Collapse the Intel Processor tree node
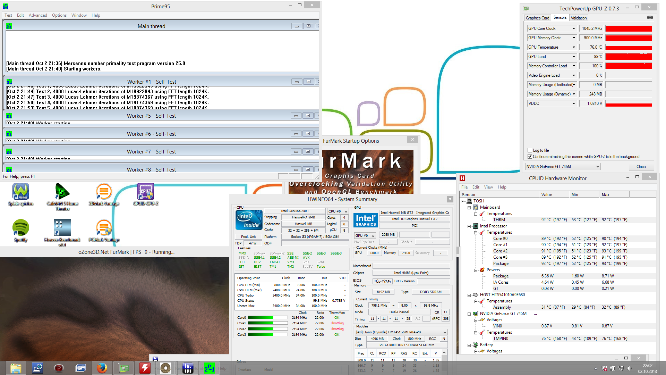The width and height of the screenshot is (666, 375). [469, 226]
